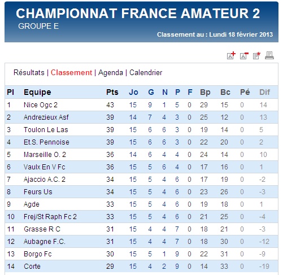Image resolution: width=283 pixels, height=275 pixels.
Task: Select the Toulon Le Las team
Action: pyautogui.click(x=46, y=130)
